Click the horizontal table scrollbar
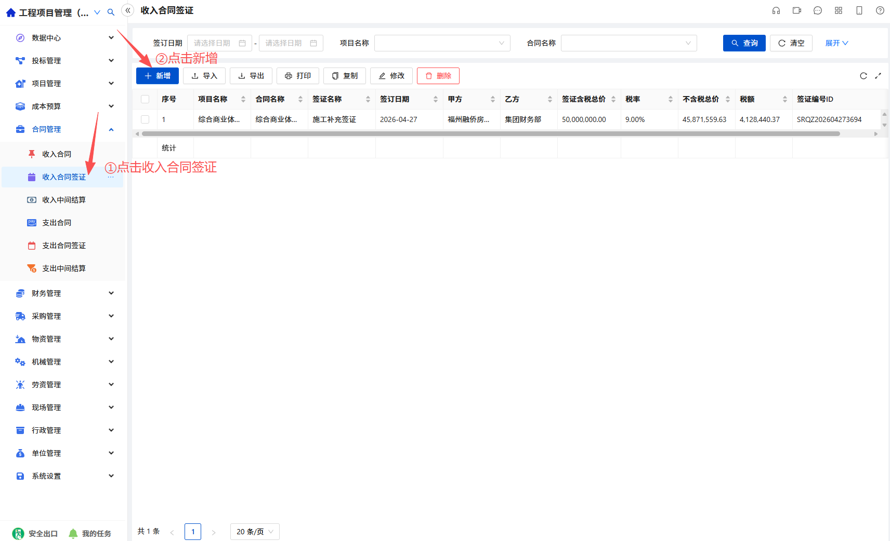890x541 pixels. click(491, 134)
